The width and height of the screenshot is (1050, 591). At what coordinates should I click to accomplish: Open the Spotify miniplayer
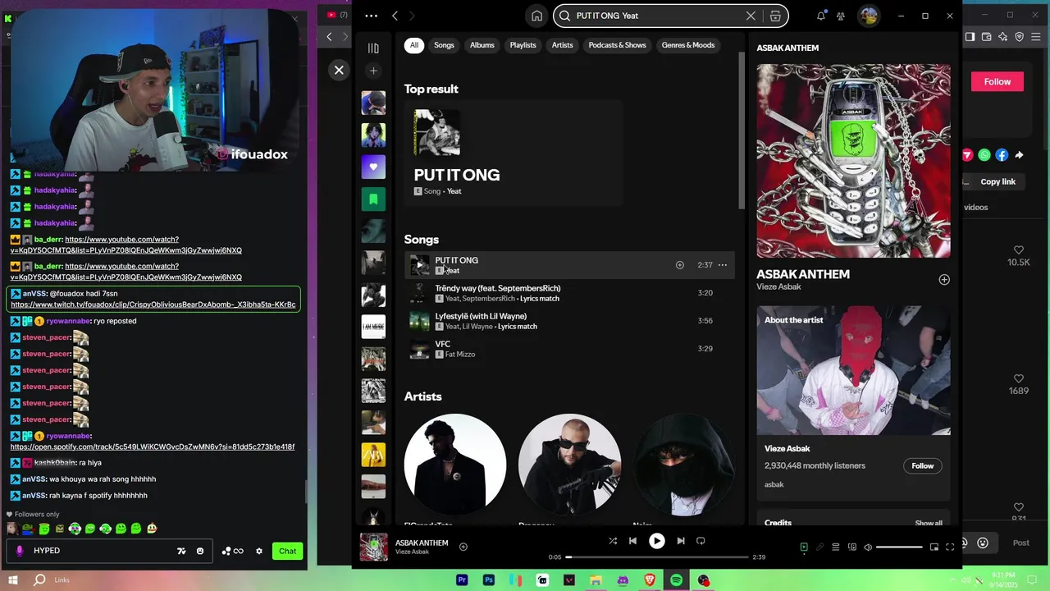pyautogui.click(x=934, y=547)
